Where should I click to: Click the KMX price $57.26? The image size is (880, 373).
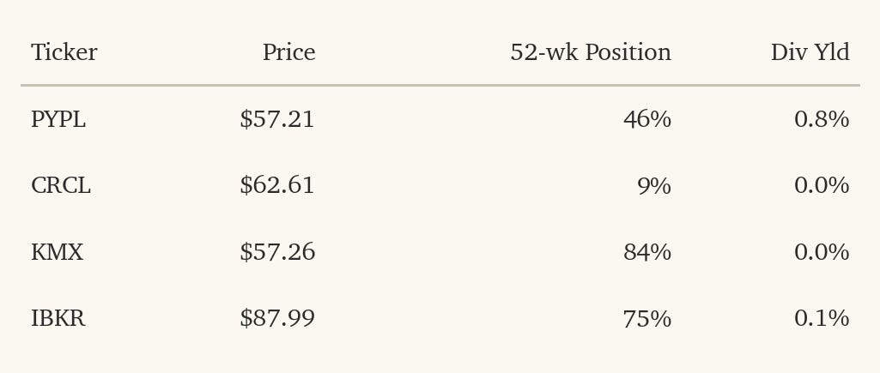click(x=277, y=252)
